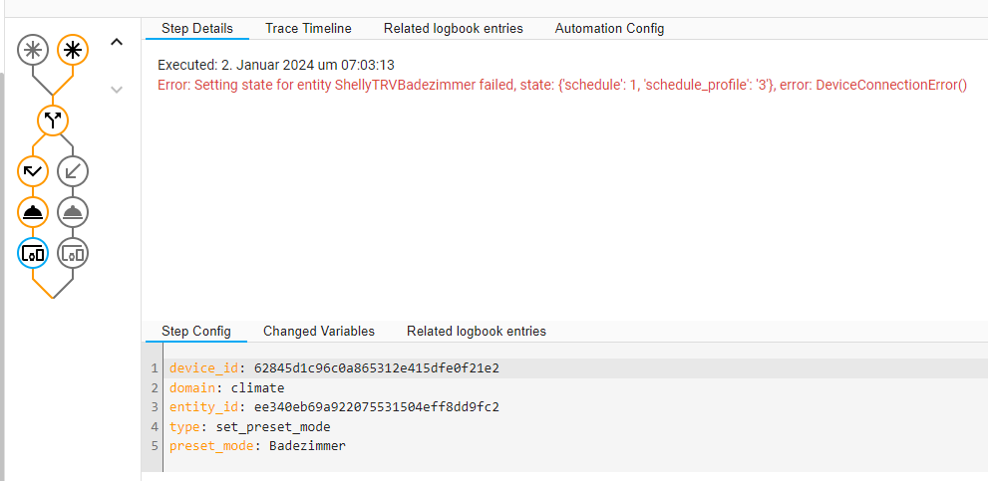This screenshot has height=481, width=988.
Task: Show the Changed Variables tab
Action: [x=318, y=331]
